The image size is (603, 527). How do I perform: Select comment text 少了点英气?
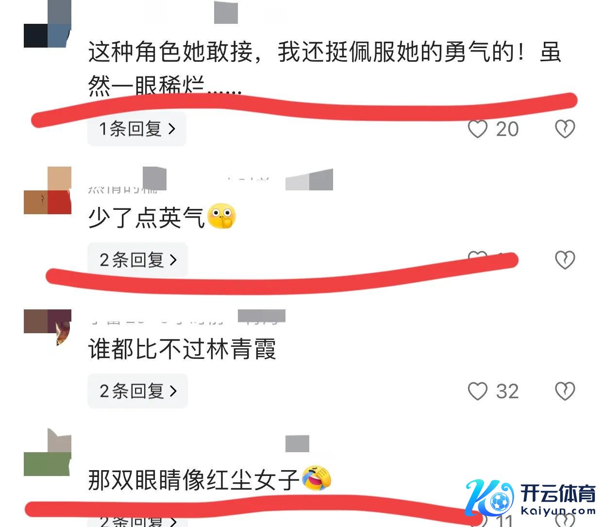(x=146, y=217)
